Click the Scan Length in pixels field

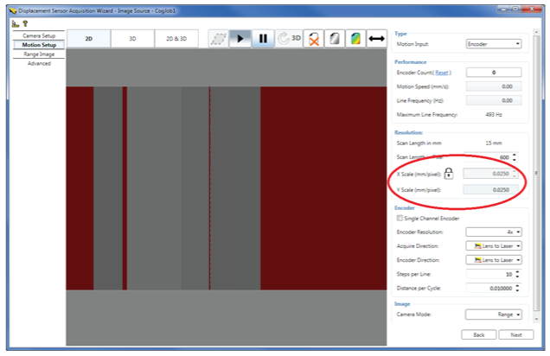(488, 157)
